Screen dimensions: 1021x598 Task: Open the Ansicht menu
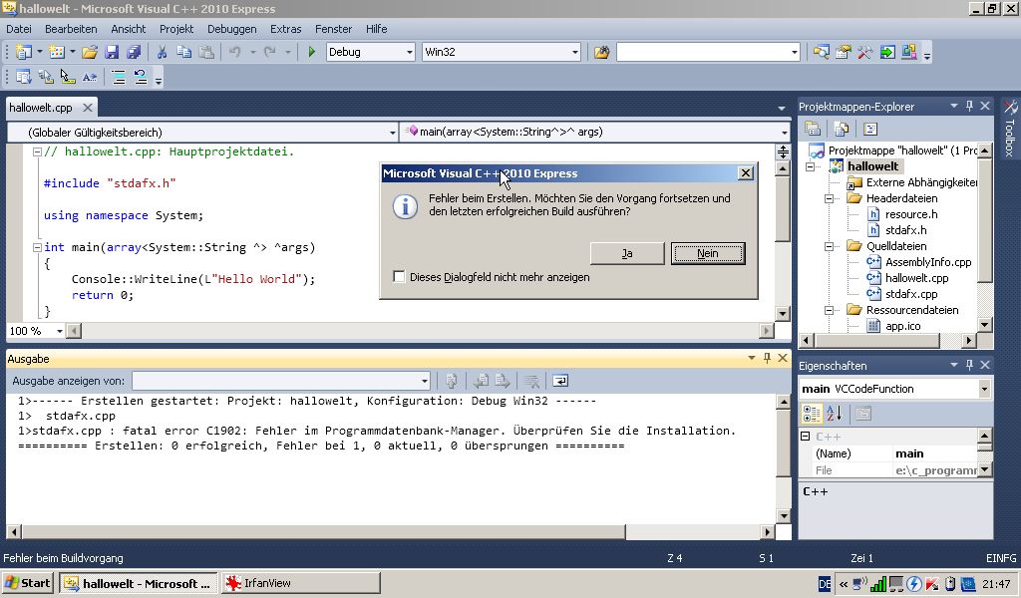pyautogui.click(x=129, y=29)
